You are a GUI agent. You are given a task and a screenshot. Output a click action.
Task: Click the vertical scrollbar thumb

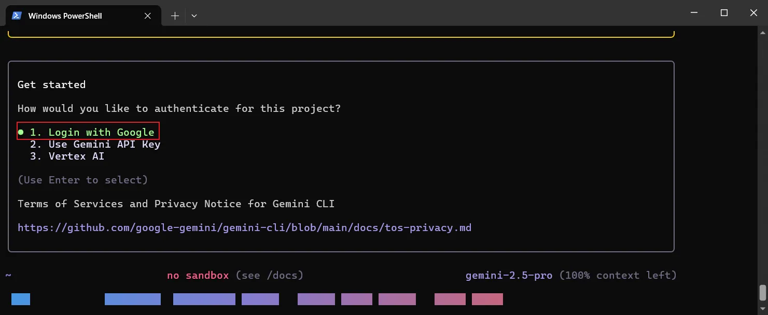[x=762, y=293]
